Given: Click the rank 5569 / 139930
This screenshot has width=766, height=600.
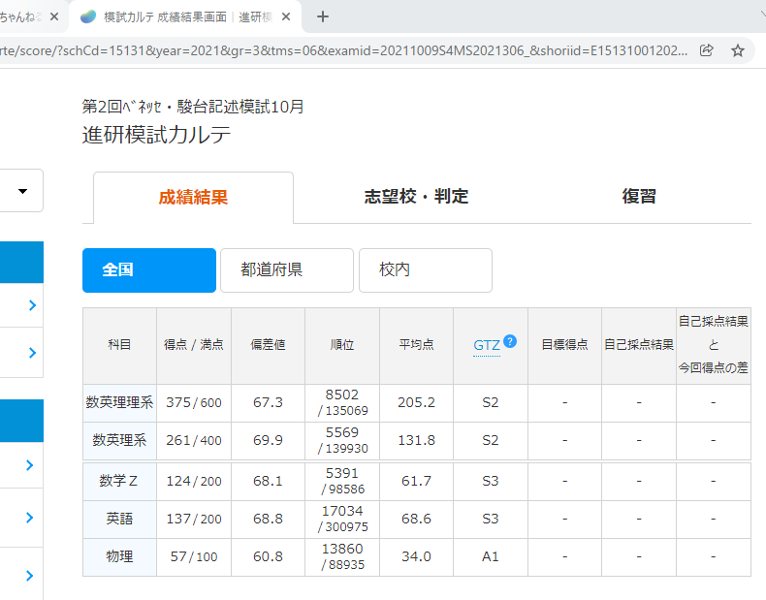Looking at the screenshot, I should (342, 440).
